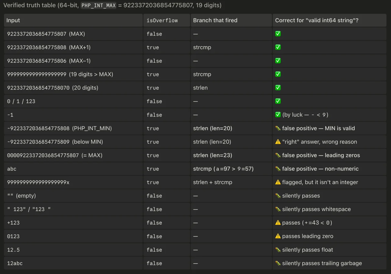The height and width of the screenshot is (274, 391).
Task: Select the PHP_INT_MAX code label in the title
Action: point(99,5)
